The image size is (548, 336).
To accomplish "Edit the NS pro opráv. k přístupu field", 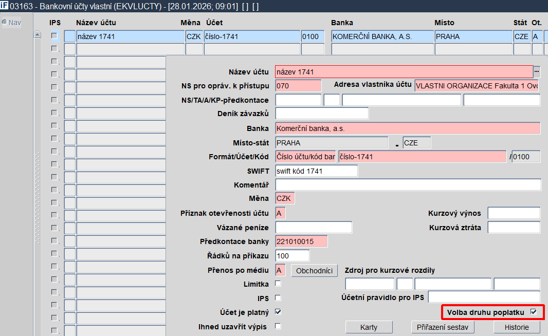I will point(298,86).
